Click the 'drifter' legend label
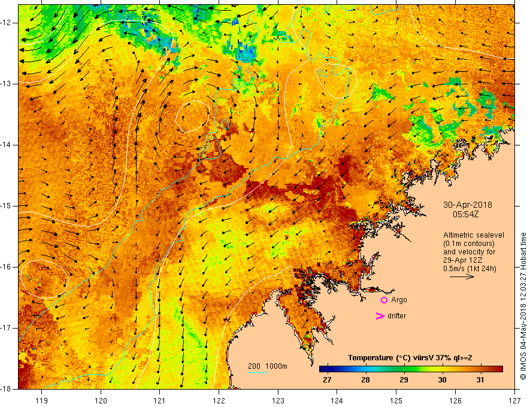The width and height of the screenshot is (527, 407). [x=396, y=316]
